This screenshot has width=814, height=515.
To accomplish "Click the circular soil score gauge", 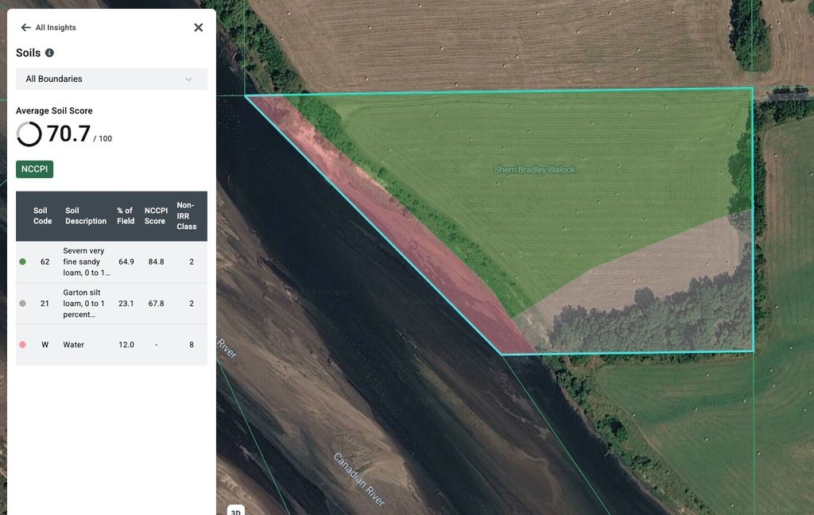I will (x=29, y=134).
